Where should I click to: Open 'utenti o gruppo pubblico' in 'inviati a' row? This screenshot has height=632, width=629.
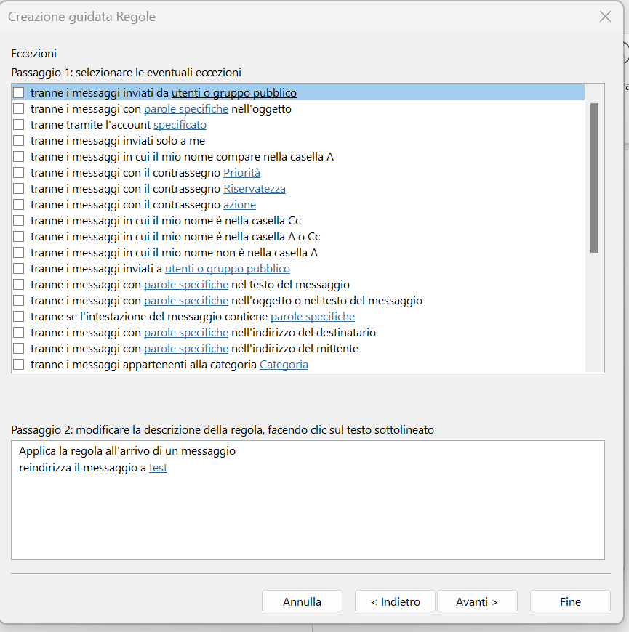point(228,269)
